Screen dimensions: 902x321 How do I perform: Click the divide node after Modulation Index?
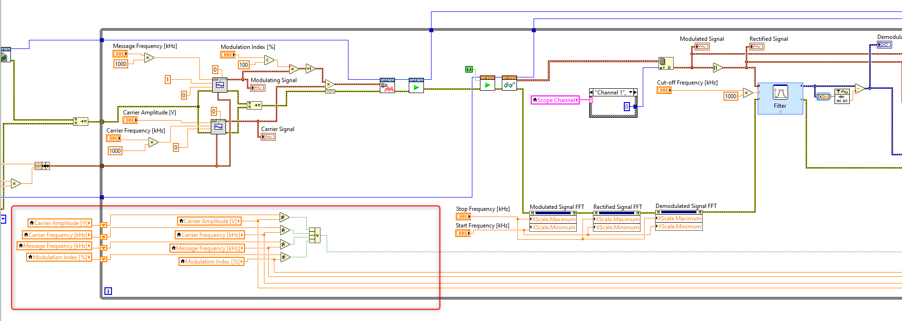[269, 60]
